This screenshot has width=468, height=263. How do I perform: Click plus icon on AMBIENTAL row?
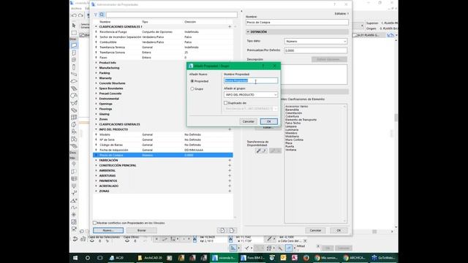coord(230,170)
